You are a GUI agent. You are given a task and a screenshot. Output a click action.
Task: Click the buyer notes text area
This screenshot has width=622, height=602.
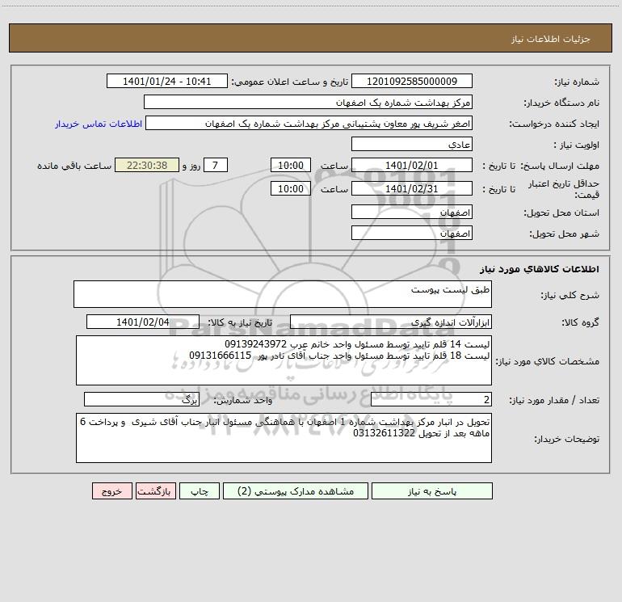(x=284, y=438)
